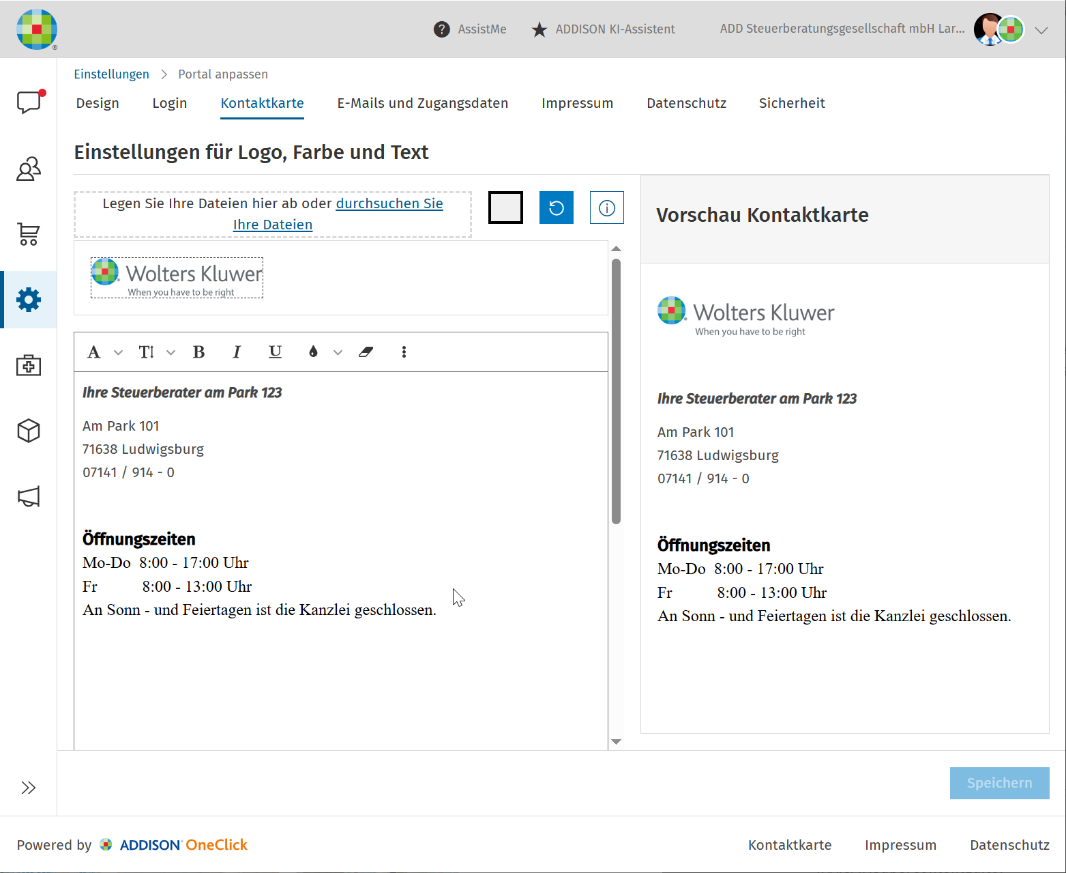1066x873 pixels.
Task: Switch to E-Mails und Zugangsdaten tab
Action: (x=423, y=103)
